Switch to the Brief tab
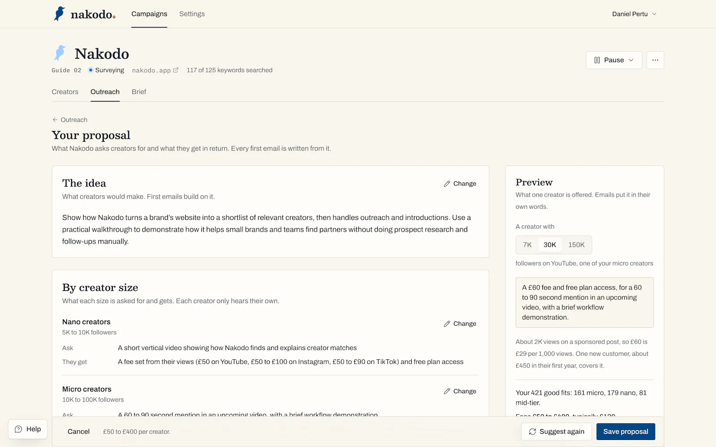Viewport: 716px width, 447px height. (x=139, y=92)
